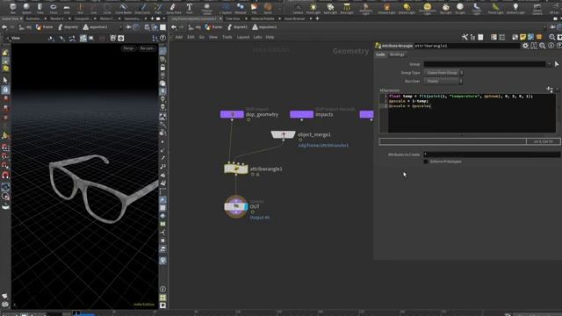The image size is (562, 316).
Task: Click the network editor zoom search icon
Action: [552, 37]
